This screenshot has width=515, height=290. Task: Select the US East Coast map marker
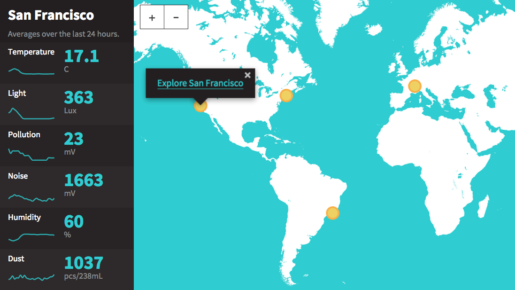click(286, 95)
